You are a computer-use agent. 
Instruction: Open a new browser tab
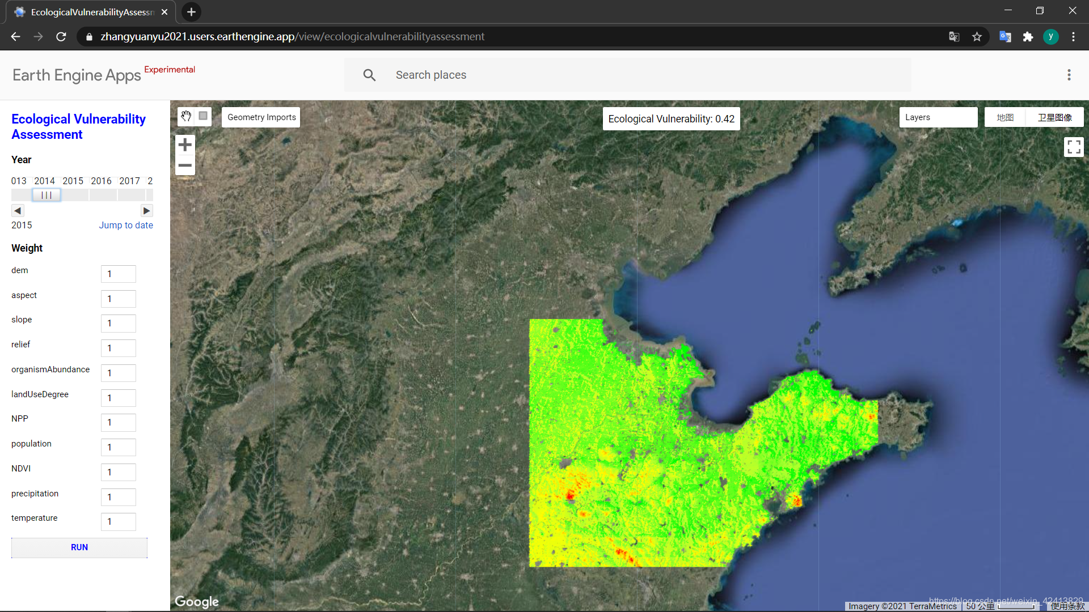click(x=191, y=12)
